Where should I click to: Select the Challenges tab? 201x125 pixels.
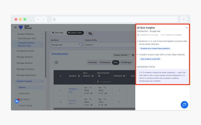[126, 62]
